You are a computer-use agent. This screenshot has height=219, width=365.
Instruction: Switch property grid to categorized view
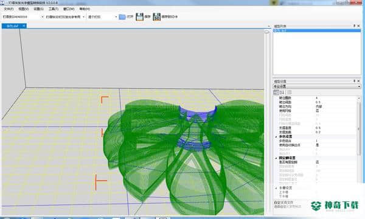point(276,92)
